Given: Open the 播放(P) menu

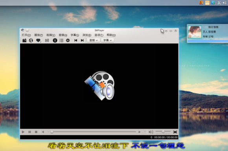Looking at the screenshot, I should point(39,35).
